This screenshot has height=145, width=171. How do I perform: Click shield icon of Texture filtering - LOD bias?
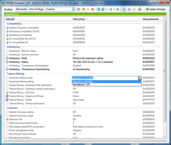coord(7,93)
